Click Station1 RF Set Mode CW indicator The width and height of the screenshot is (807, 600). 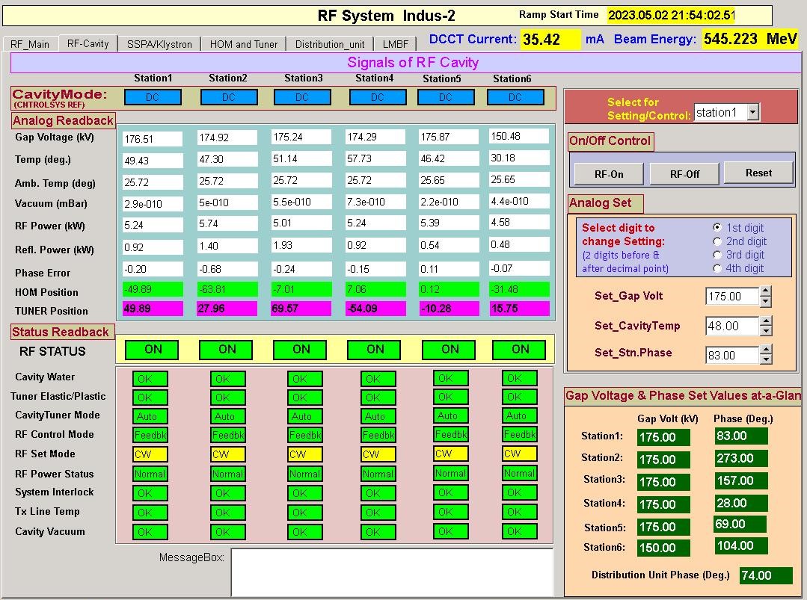tap(150, 454)
